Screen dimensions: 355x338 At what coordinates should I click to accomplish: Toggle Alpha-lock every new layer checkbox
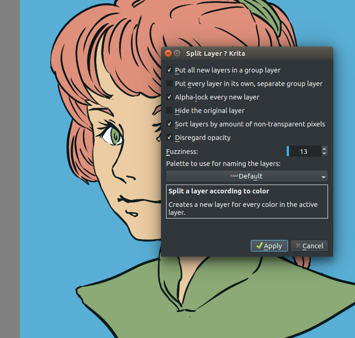[169, 97]
